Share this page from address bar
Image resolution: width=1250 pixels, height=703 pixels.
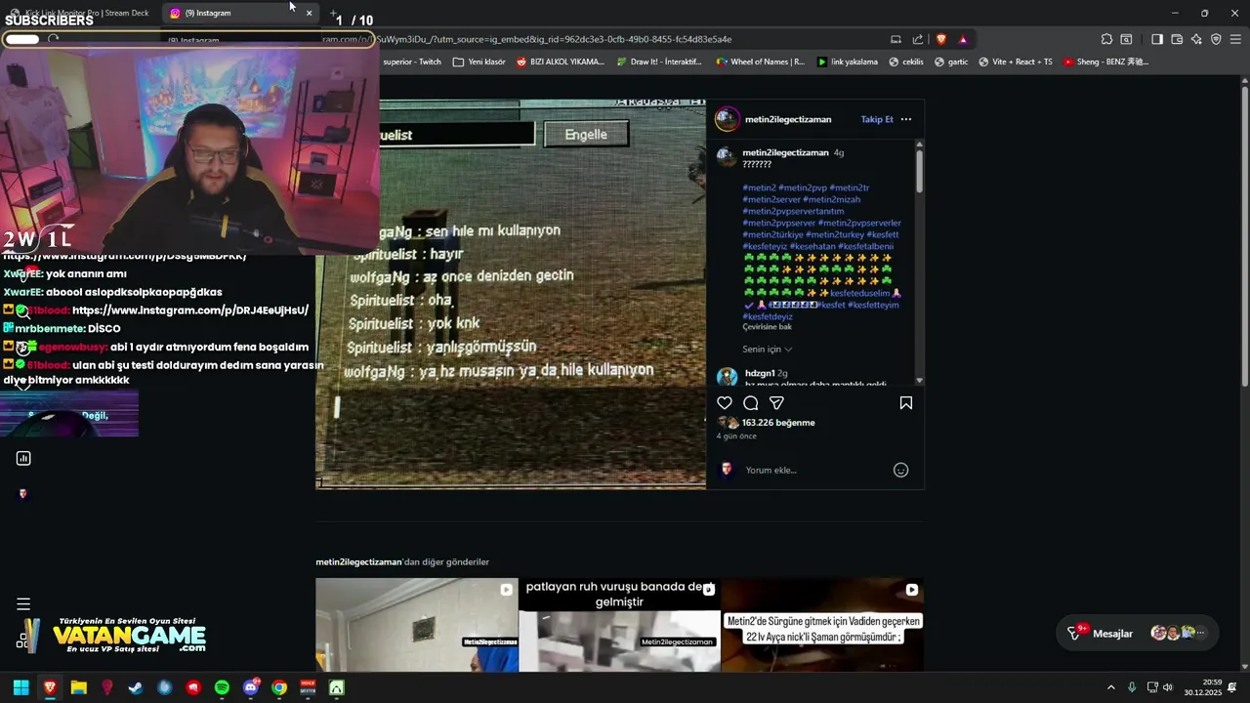click(x=918, y=39)
